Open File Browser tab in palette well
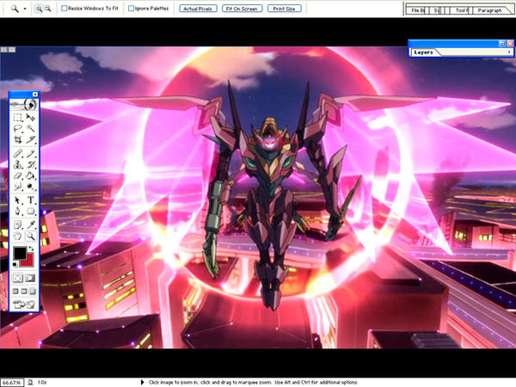This screenshot has width=516, height=387. click(x=418, y=10)
